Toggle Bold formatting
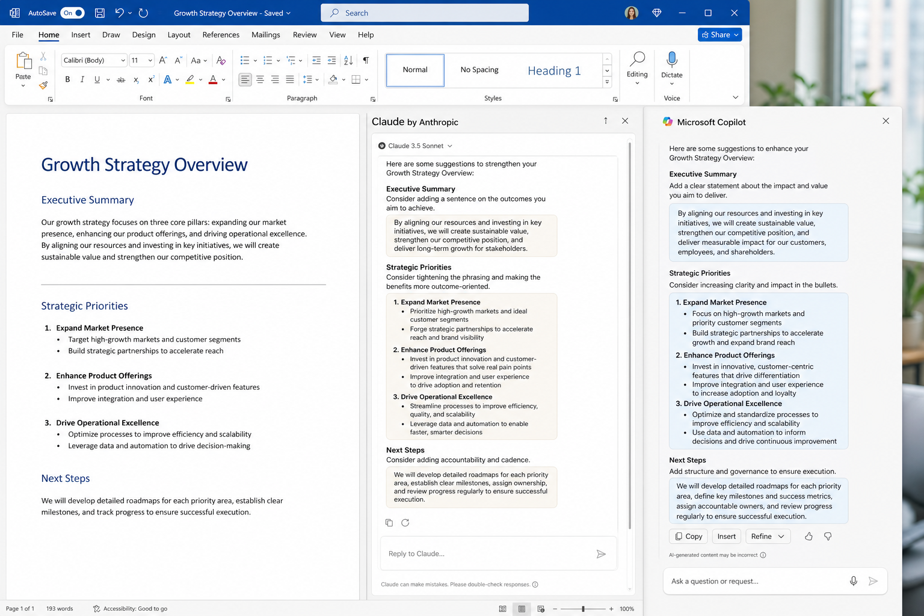The width and height of the screenshot is (924, 616). [67, 79]
